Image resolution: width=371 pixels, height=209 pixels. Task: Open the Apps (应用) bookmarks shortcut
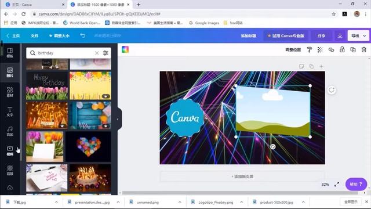coord(10,23)
